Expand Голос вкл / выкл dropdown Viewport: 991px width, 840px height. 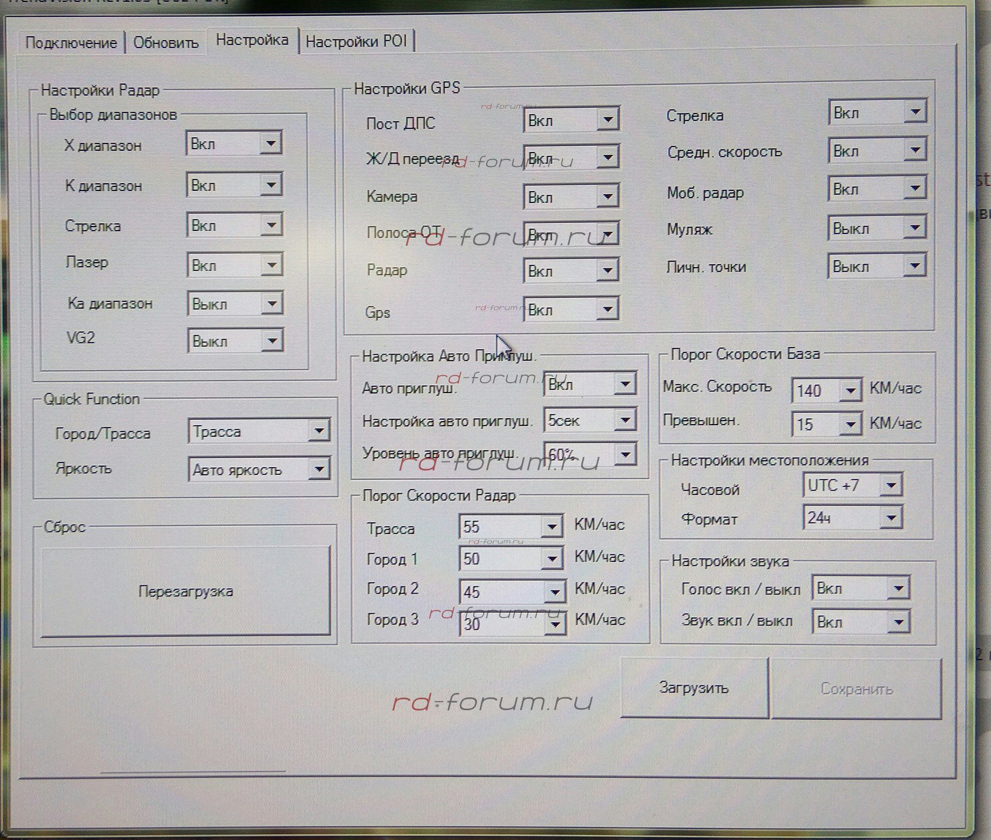tap(898, 589)
